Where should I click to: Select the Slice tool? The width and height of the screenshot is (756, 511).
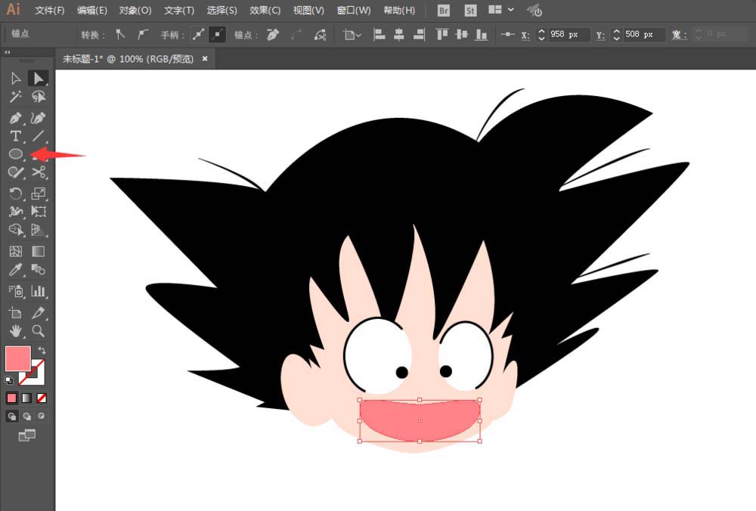[x=38, y=312]
